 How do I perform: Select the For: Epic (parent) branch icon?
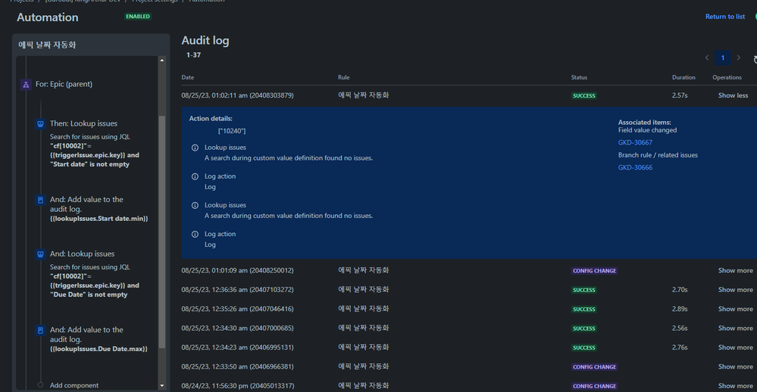tap(26, 85)
